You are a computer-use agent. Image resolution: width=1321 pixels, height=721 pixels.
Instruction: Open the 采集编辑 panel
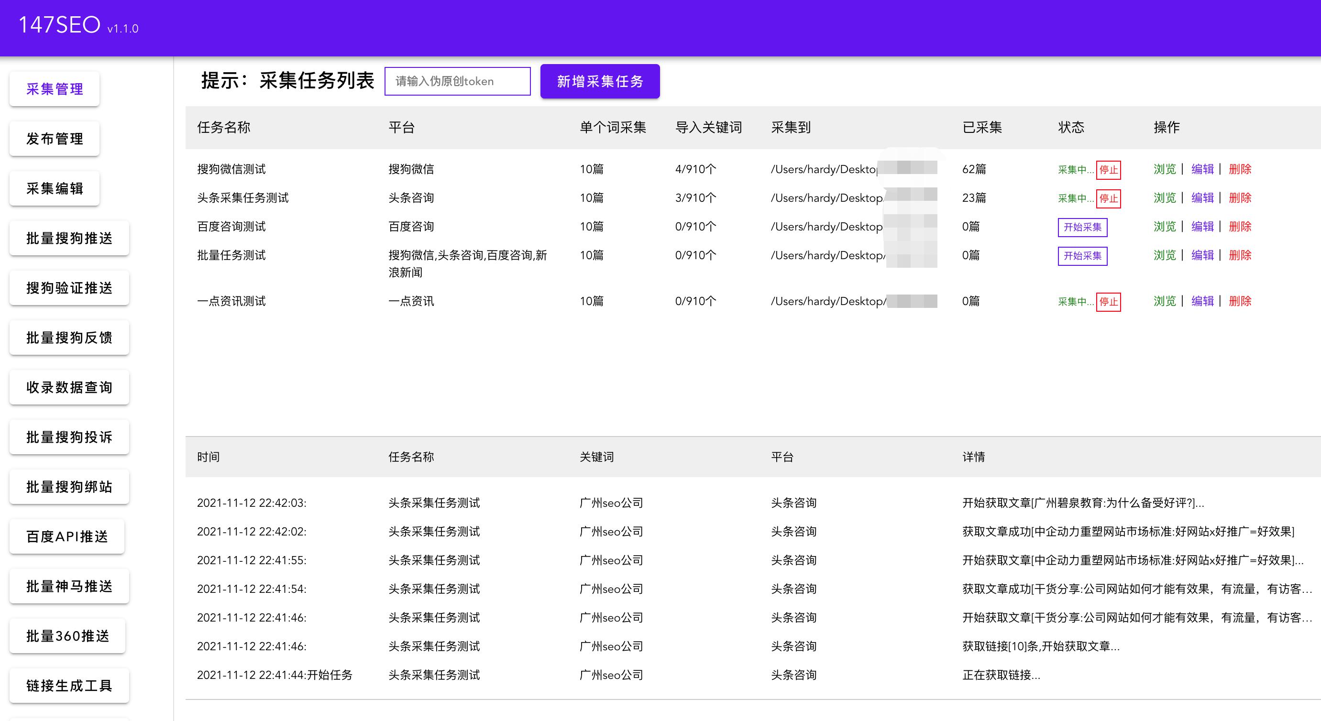coord(54,188)
